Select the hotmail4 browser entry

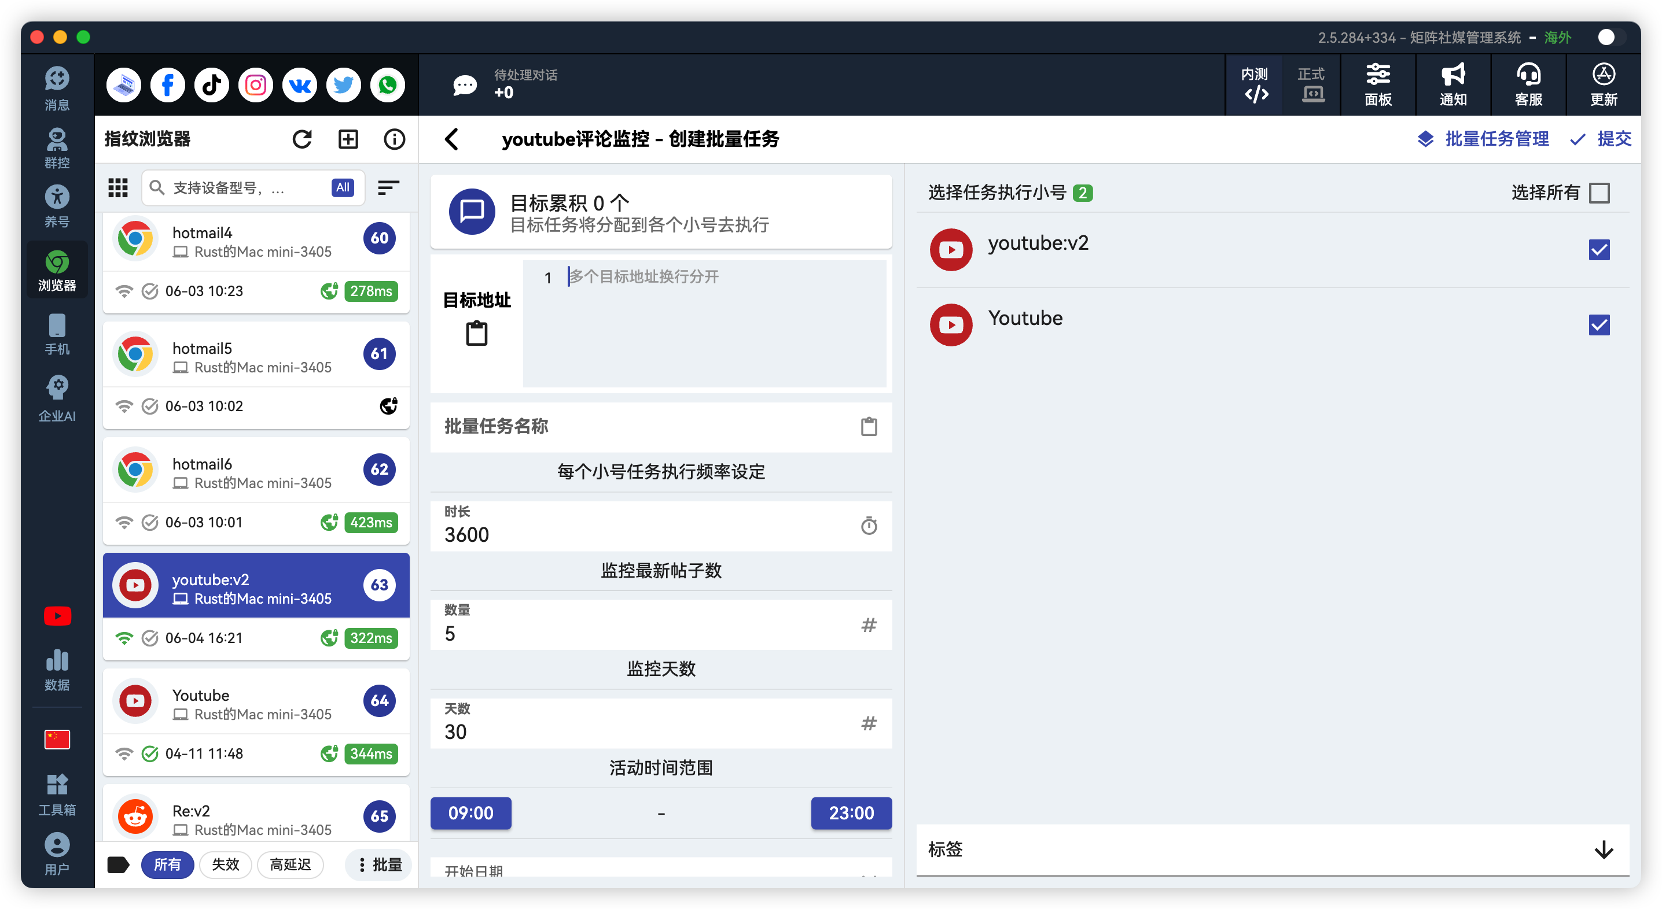pyautogui.click(x=256, y=263)
